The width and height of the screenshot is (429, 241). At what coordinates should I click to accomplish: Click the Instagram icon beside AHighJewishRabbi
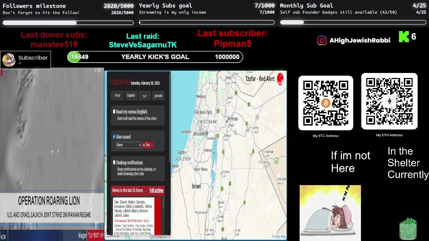322,41
